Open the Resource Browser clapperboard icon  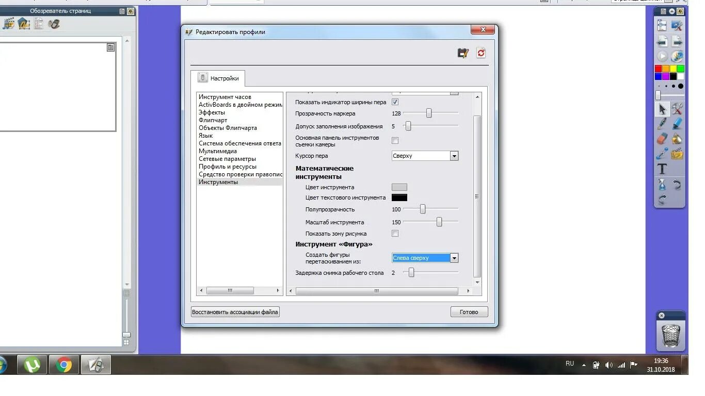8,23
